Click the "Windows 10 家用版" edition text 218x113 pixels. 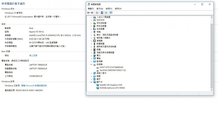pyautogui.click(x=14, y=13)
